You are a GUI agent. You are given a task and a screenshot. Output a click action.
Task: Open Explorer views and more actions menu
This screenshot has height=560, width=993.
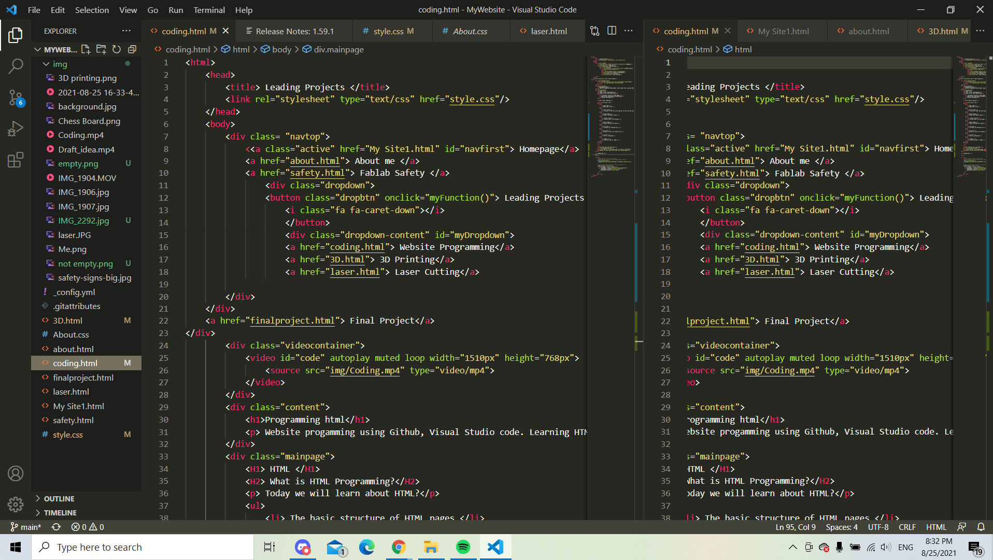coord(126,31)
